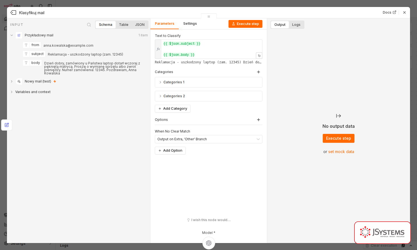Expand the Nowy mail (test) node
Screen dimensions: 417x250
[x=12, y=81]
